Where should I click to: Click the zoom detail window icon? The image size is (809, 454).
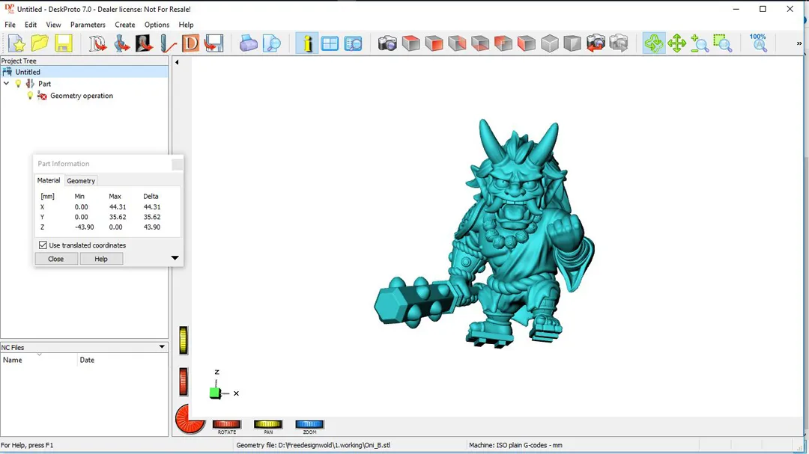tap(353, 43)
